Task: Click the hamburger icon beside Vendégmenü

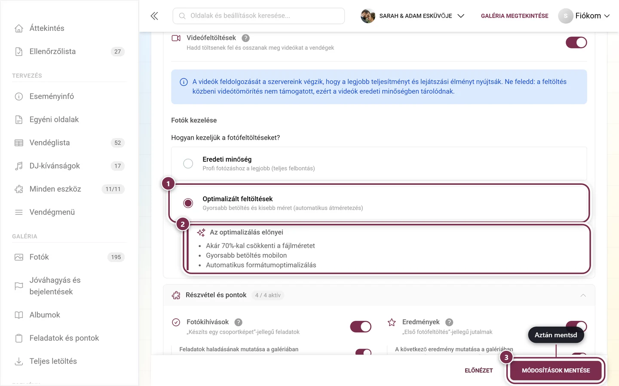Action: [19, 212]
